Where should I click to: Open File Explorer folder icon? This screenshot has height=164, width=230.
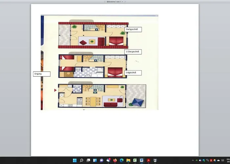pos(128,161)
